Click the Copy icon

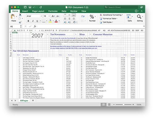click(19, 19)
